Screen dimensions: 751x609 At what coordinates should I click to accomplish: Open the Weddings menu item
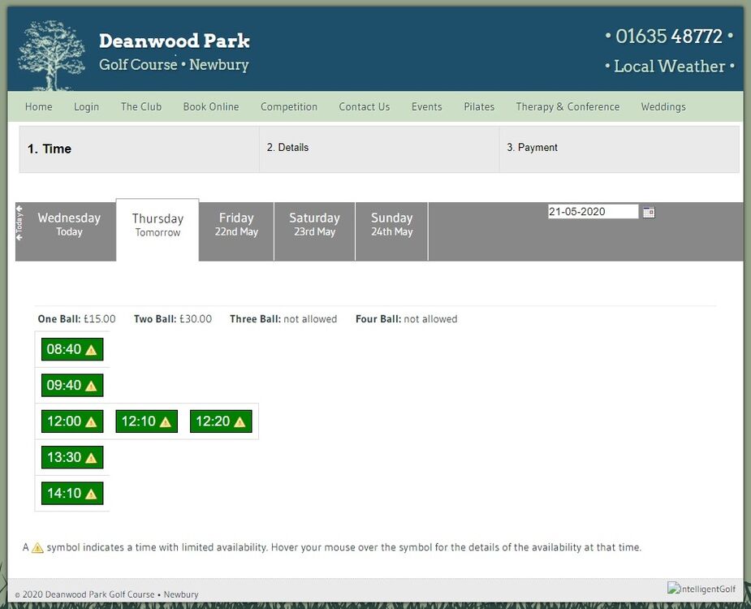(x=663, y=106)
